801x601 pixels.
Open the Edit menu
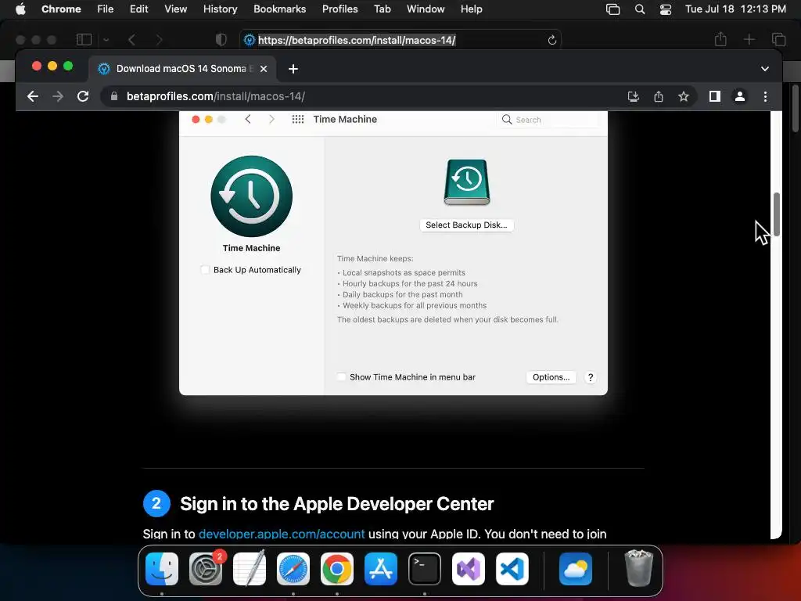(x=139, y=9)
